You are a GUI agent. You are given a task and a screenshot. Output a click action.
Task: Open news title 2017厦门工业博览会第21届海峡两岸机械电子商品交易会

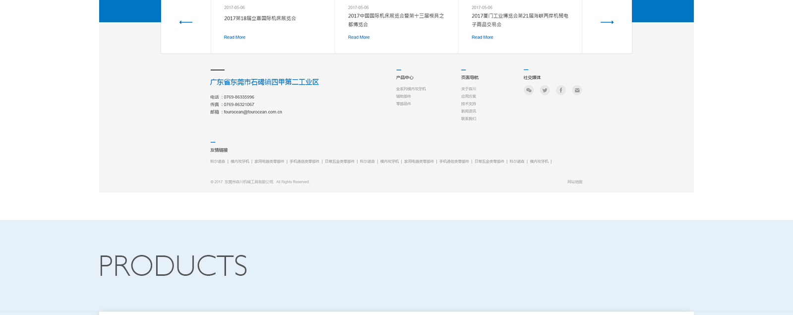[520, 20]
